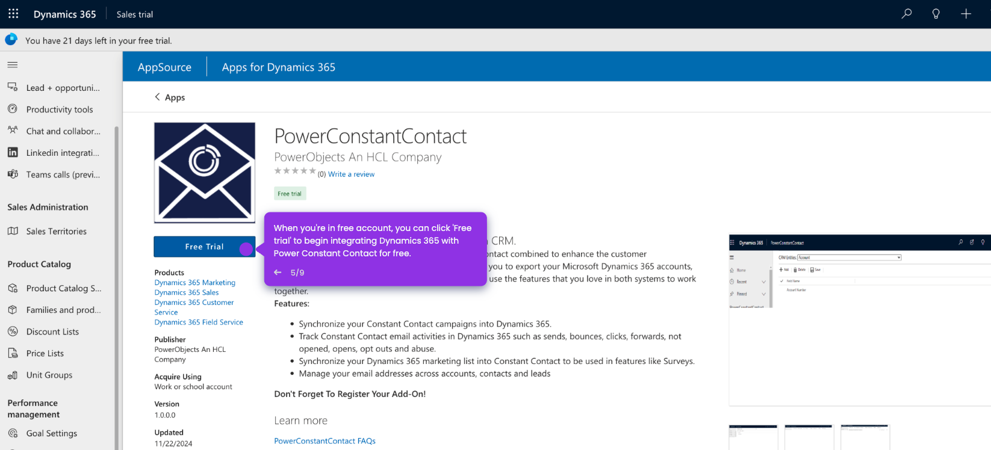Select the first screenshot thumbnail
This screenshot has width=991, height=450.
tap(753, 437)
